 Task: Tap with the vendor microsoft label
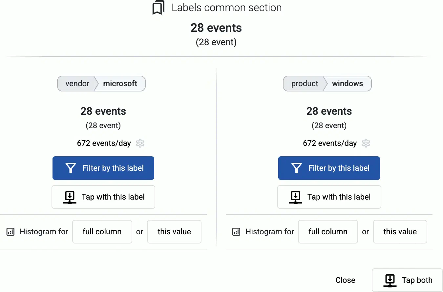coord(103,197)
